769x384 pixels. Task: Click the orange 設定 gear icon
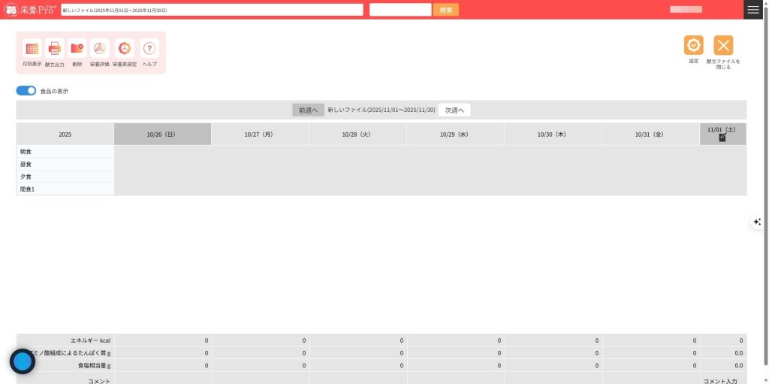click(693, 46)
